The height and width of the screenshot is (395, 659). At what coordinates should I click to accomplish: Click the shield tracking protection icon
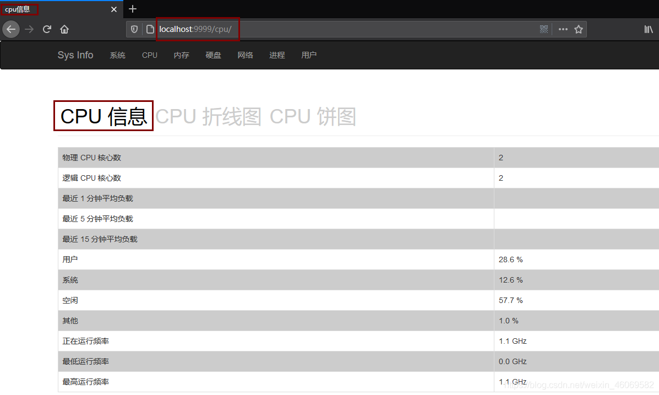134,29
